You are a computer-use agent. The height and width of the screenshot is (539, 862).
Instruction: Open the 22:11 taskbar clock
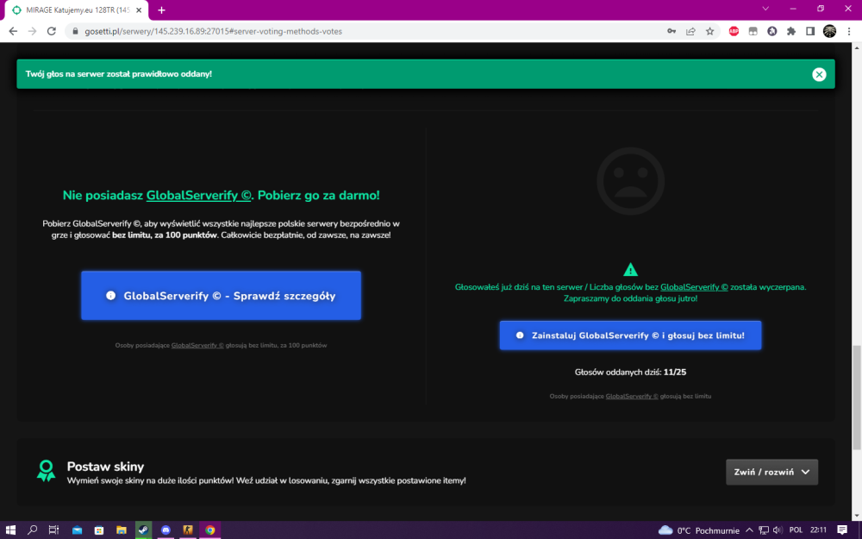click(x=818, y=530)
